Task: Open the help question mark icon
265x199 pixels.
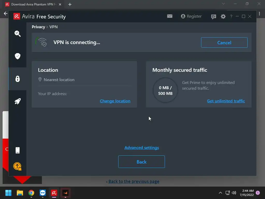Action: 231,16
